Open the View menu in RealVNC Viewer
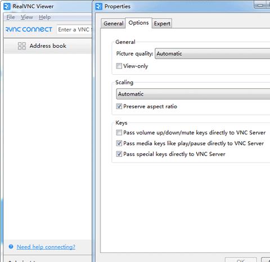Viewport: 270px width, 262px height. click(26, 17)
